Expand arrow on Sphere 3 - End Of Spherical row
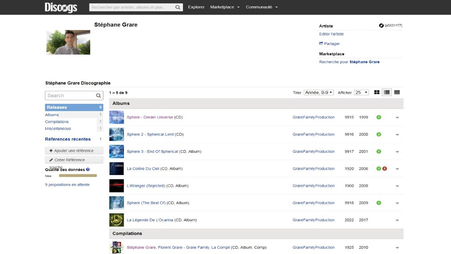 397,152
